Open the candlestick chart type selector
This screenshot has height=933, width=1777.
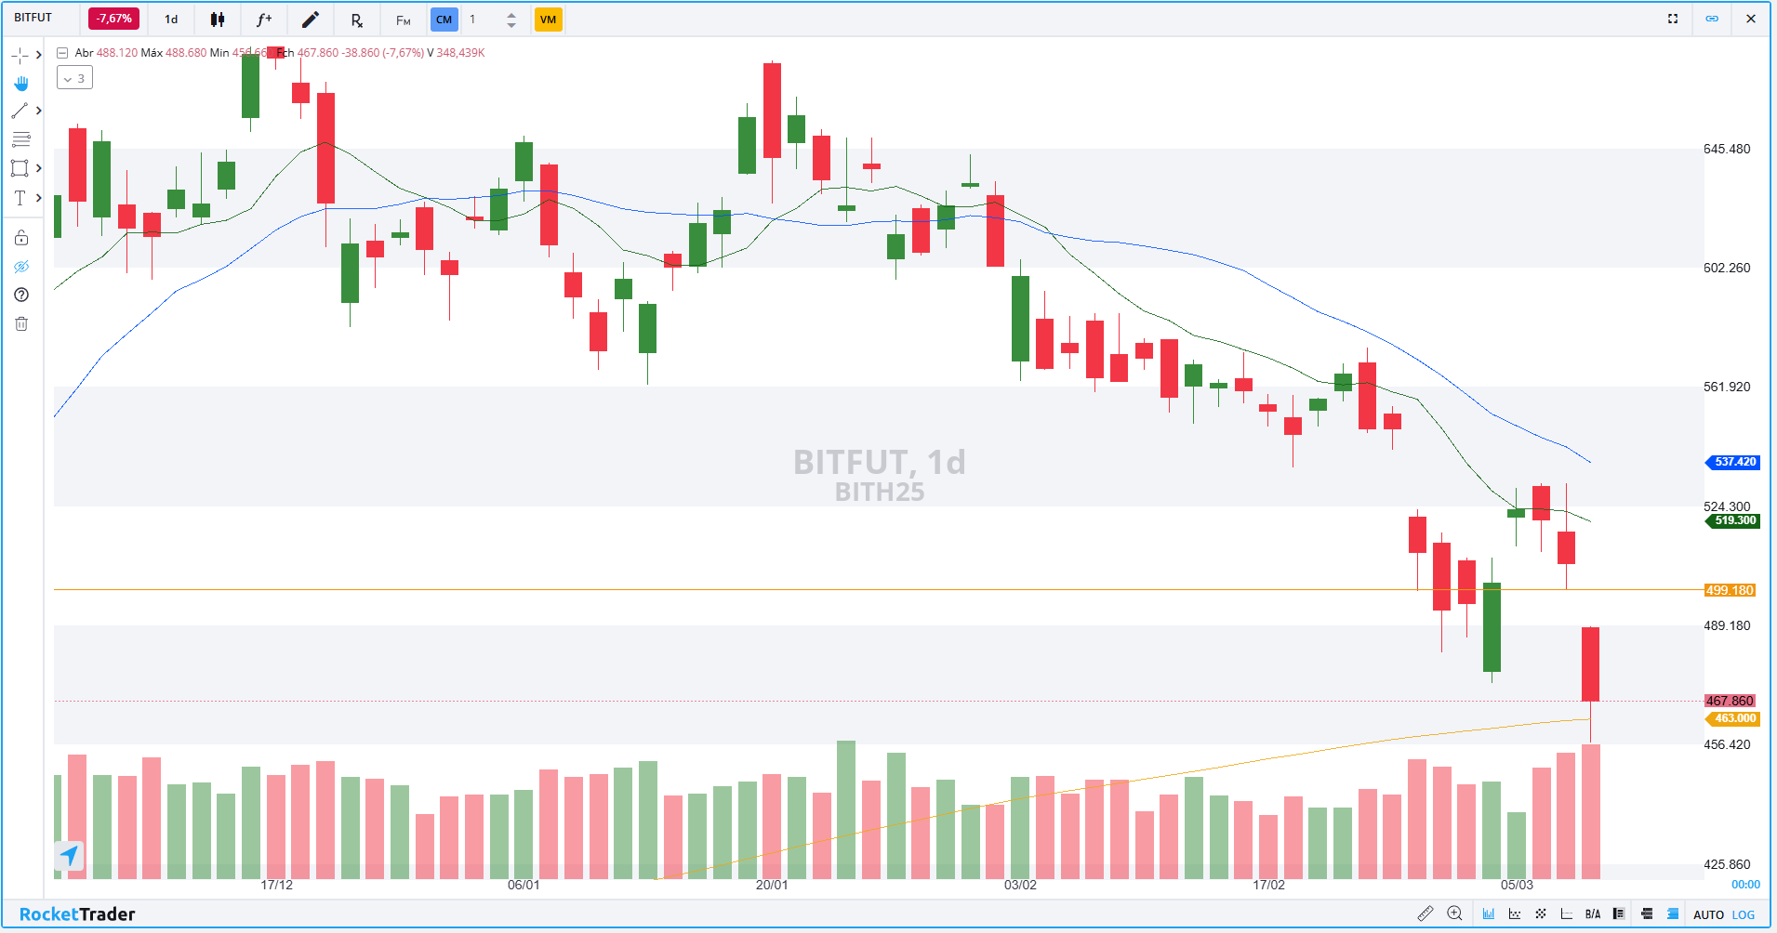[x=217, y=20]
